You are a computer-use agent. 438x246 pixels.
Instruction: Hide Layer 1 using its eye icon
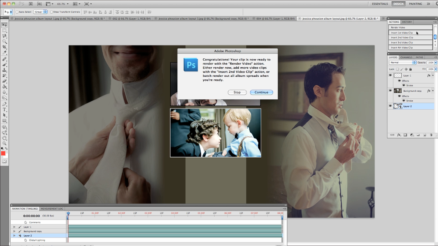[390, 75]
